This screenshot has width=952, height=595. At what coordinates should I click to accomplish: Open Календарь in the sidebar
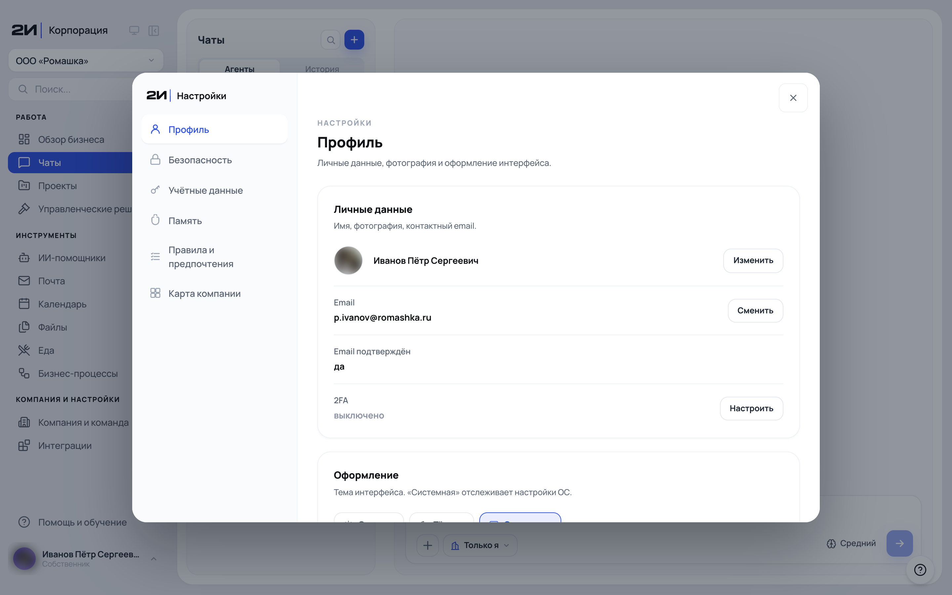click(x=71, y=304)
